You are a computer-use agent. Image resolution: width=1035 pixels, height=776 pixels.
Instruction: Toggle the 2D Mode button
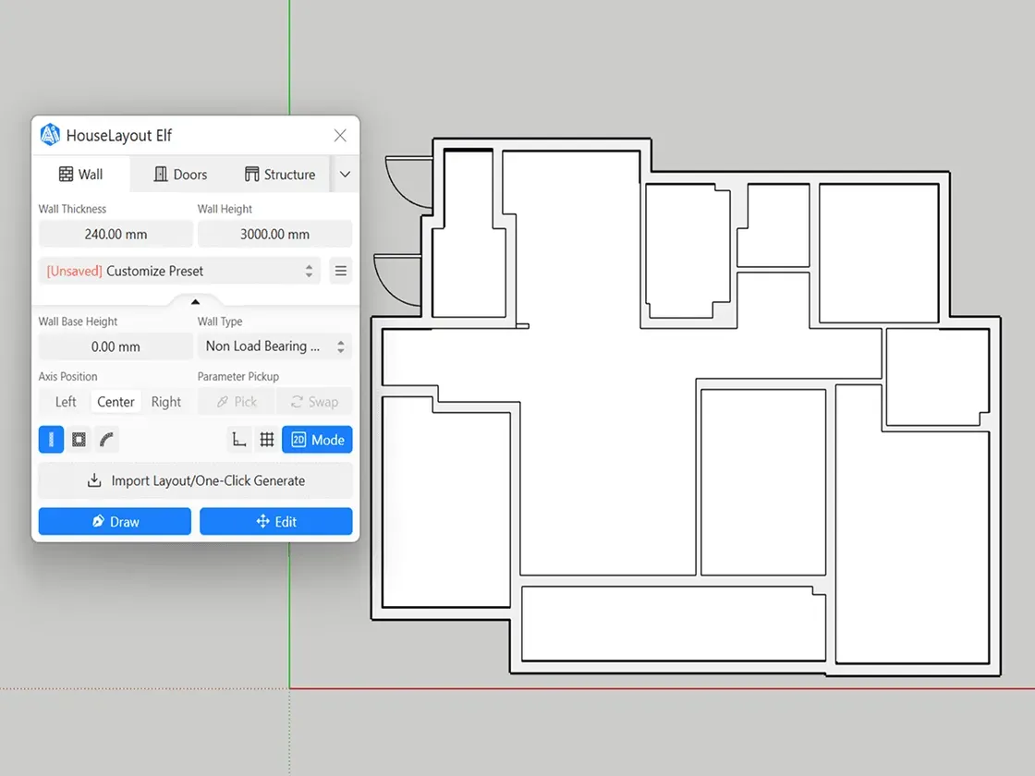click(x=317, y=440)
